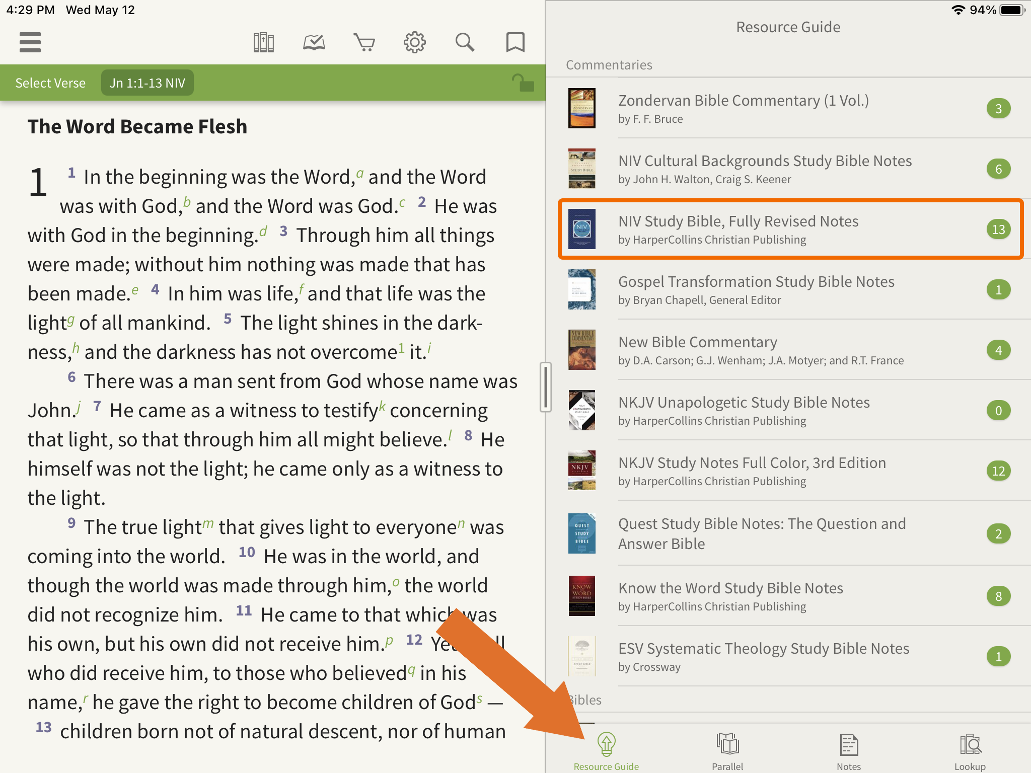Switch to the Lookup tab
Screen dimensions: 1031x773
click(x=970, y=751)
